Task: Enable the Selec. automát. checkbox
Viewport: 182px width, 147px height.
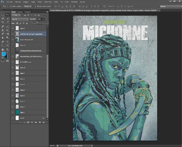Action: coord(11,6)
